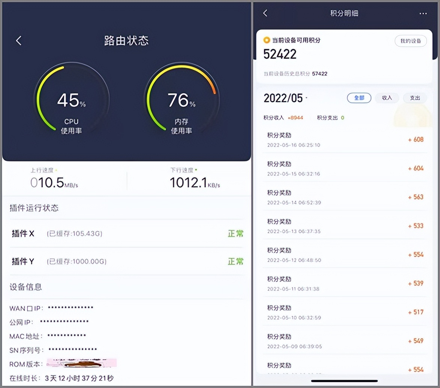The height and width of the screenshot is (388, 440).
Task: Open the more options (…) icon
Action: 423,13
